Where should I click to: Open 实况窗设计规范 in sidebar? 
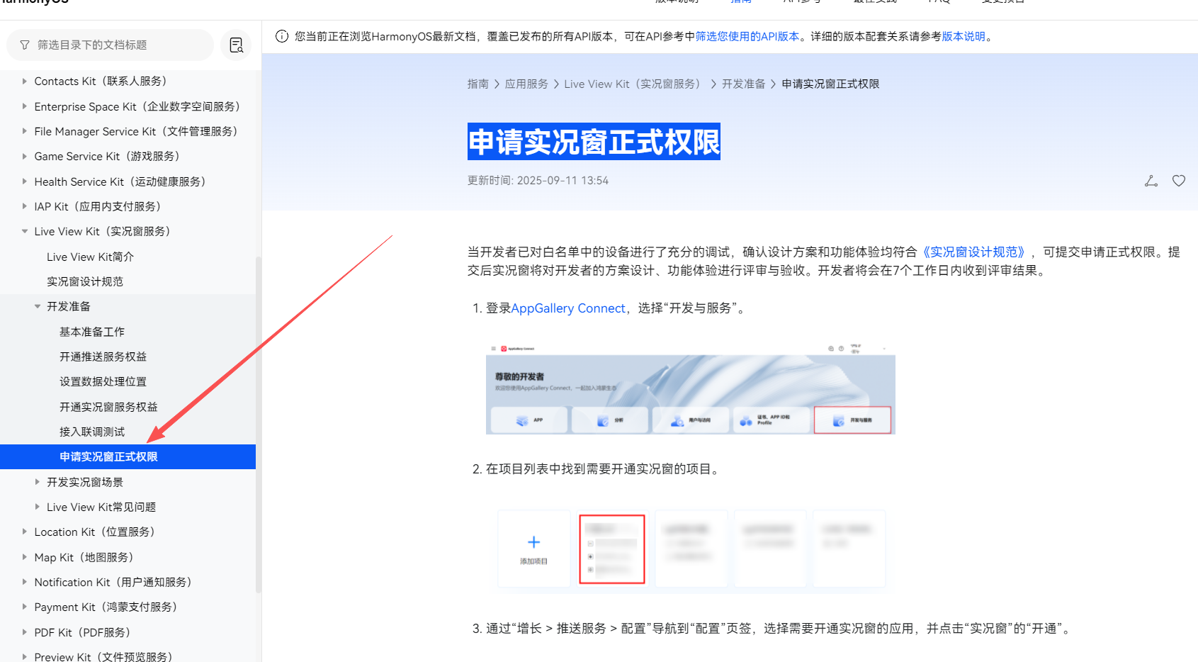coord(85,281)
